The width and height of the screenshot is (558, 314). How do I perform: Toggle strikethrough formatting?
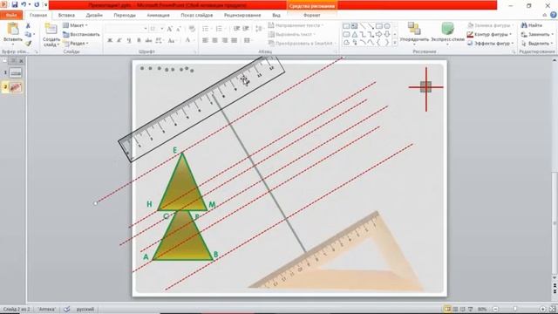pos(148,41)
